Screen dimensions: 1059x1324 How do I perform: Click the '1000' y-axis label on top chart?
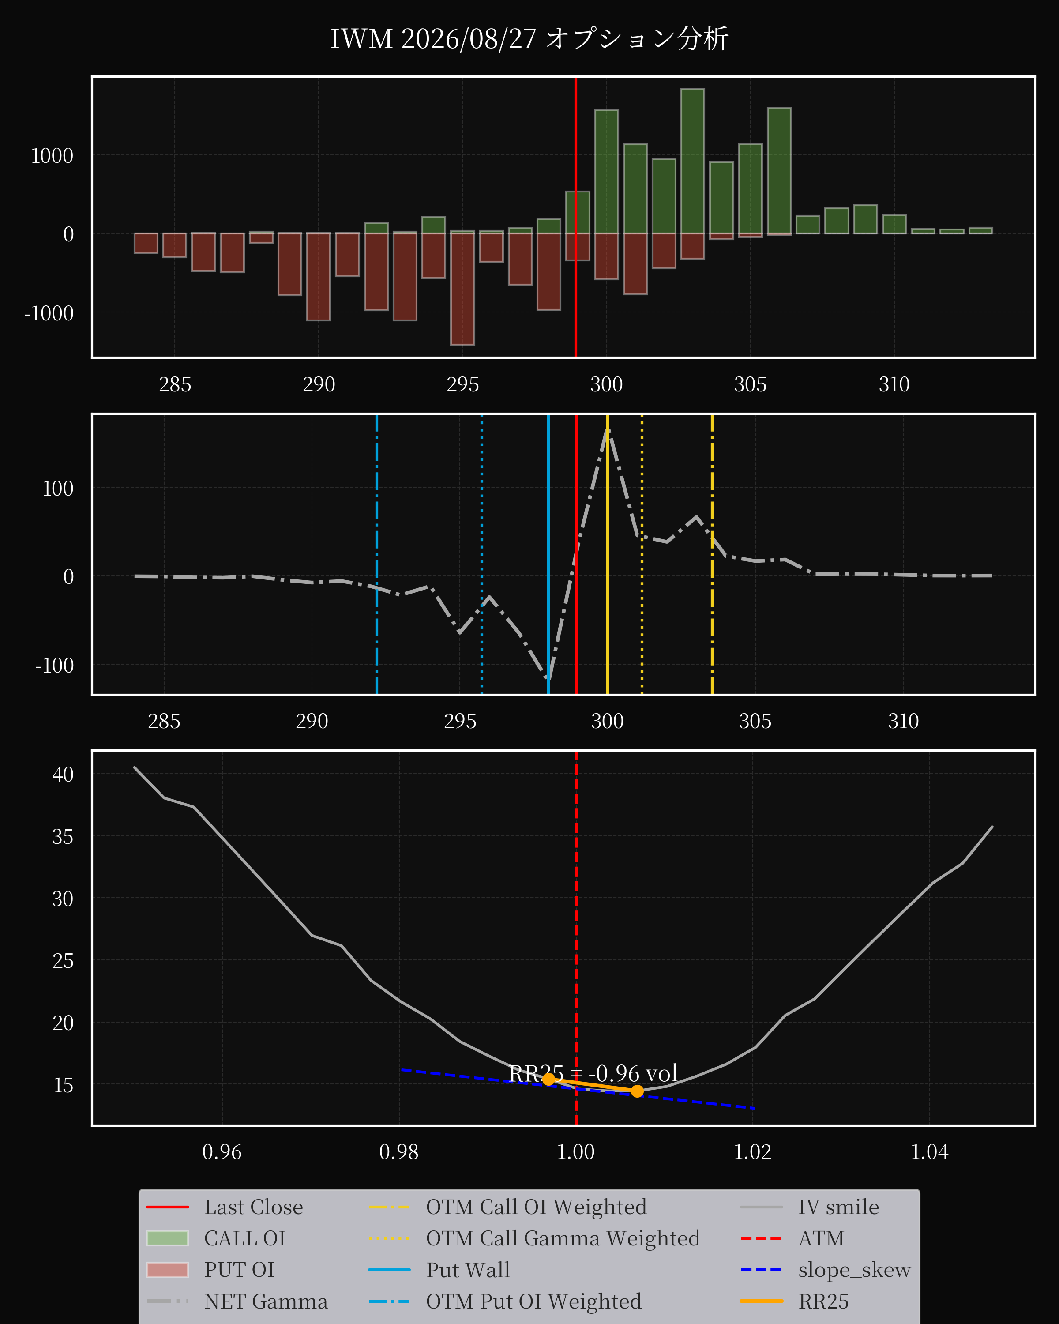(52, 155)
